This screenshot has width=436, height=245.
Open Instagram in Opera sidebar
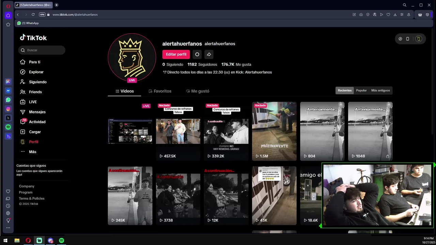8,109
